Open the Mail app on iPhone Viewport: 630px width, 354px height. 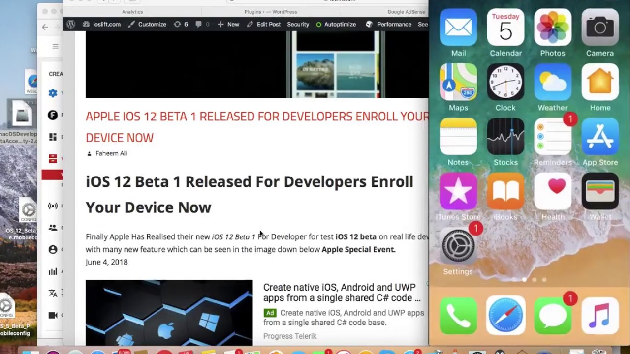pos(458,27)
